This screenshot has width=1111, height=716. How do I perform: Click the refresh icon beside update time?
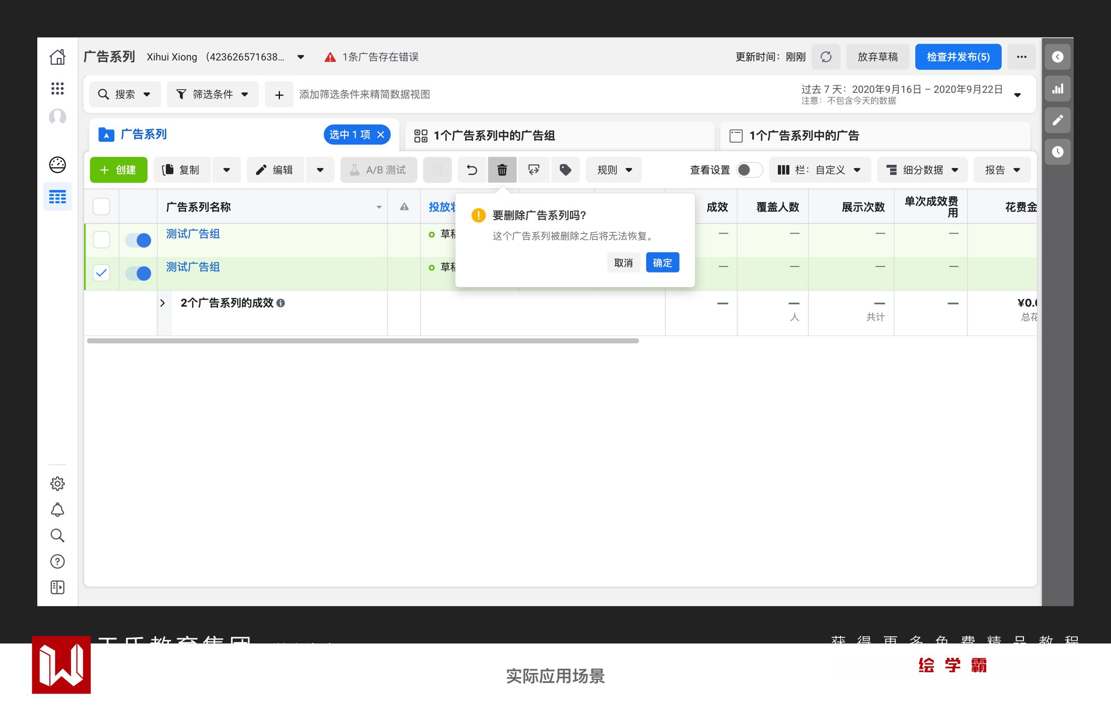pos(826,57)
